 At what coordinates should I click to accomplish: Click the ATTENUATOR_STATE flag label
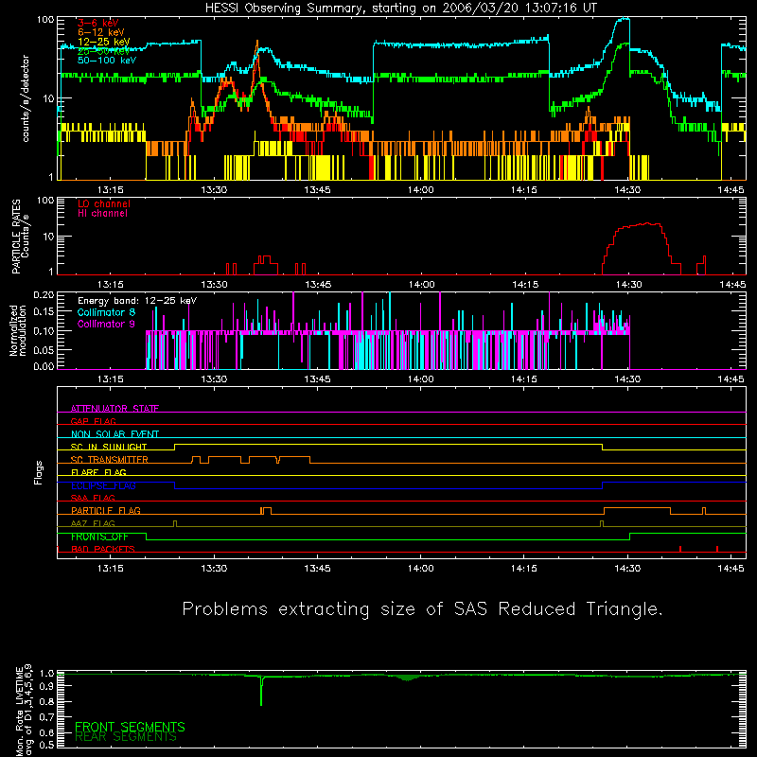coord(114,409)
